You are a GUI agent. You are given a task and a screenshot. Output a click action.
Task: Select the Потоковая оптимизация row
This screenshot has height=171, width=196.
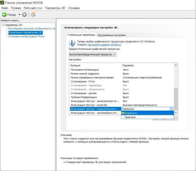(x=121, y=70)
